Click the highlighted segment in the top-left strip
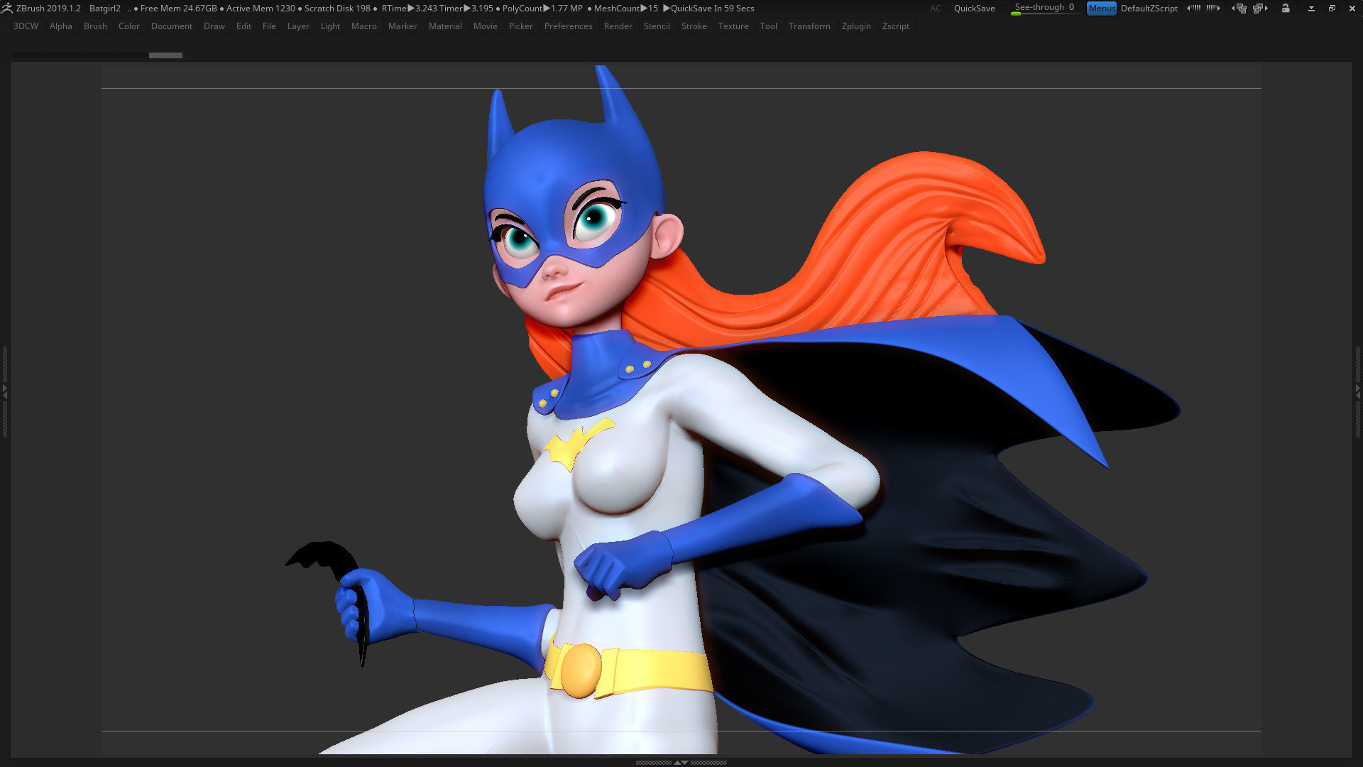This screenshot has height=767, width=1363. pyautogui.click(x=165, y=55)
